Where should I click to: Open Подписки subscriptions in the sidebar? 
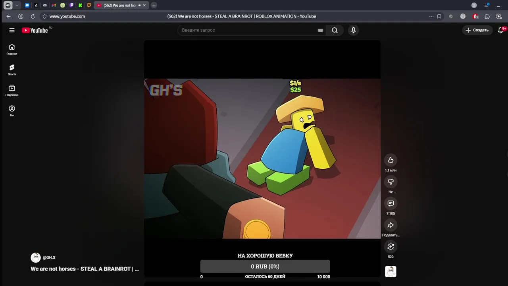point(12,91)
